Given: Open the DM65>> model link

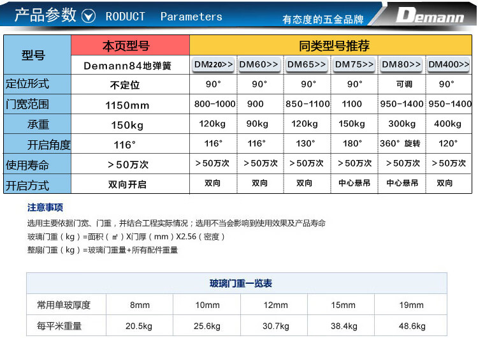Looking at the screenshot, I should (x=307, y=64).
